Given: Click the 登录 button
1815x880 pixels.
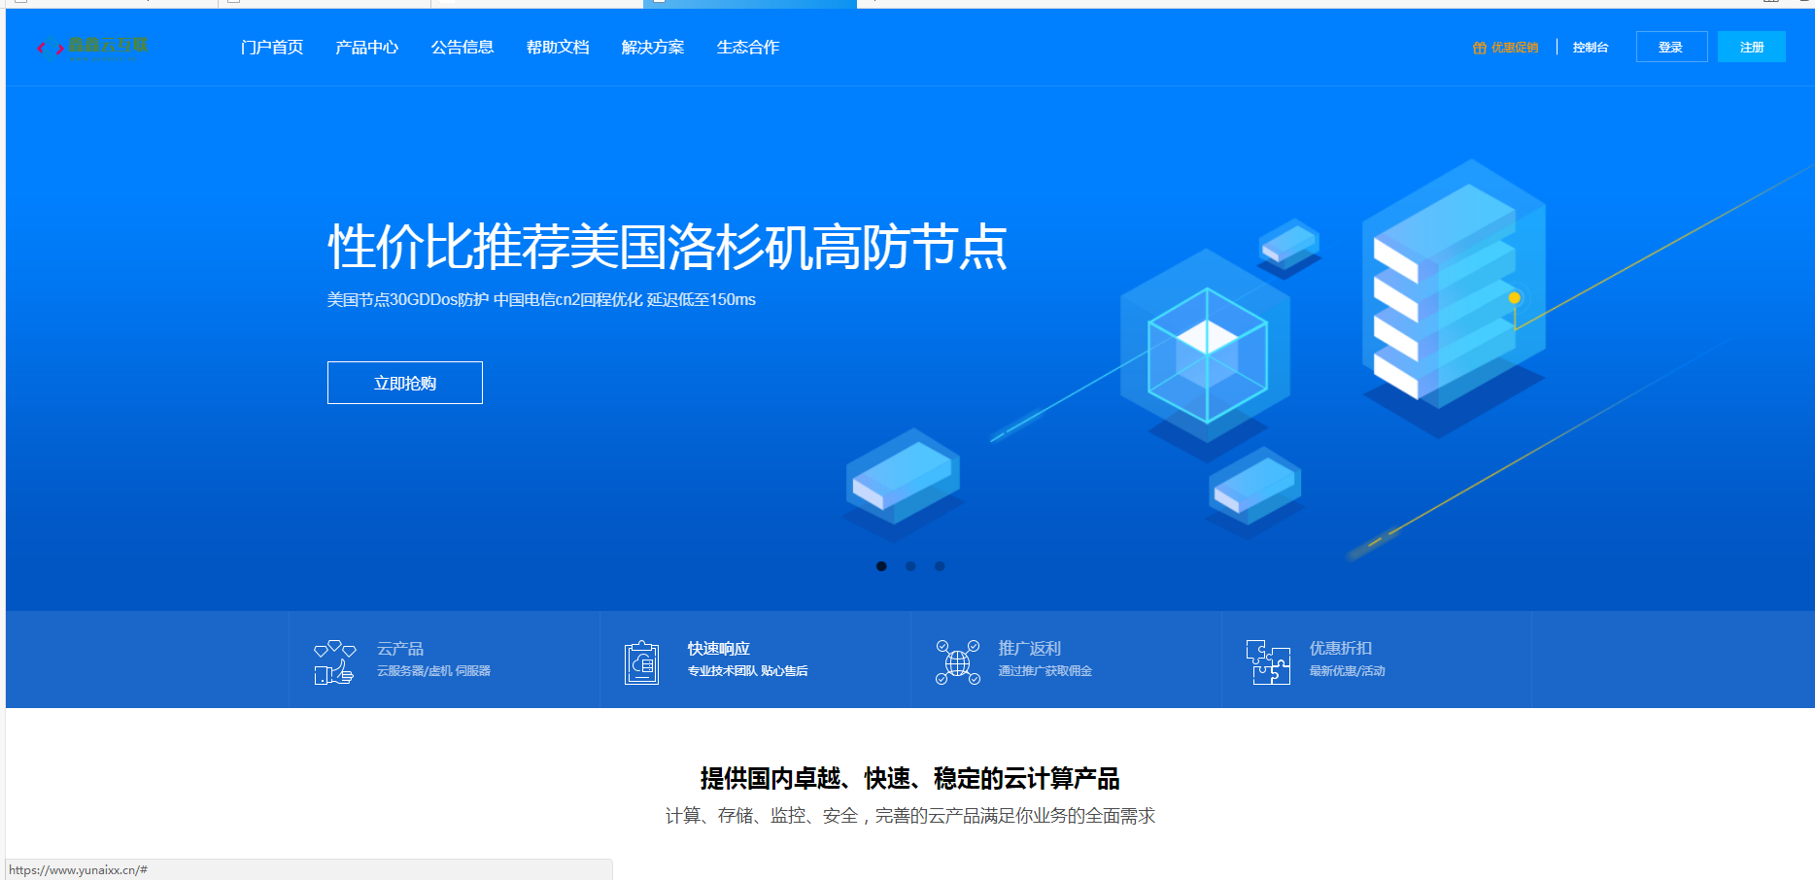Looking at the screenshot, I should click(1671, 46).
